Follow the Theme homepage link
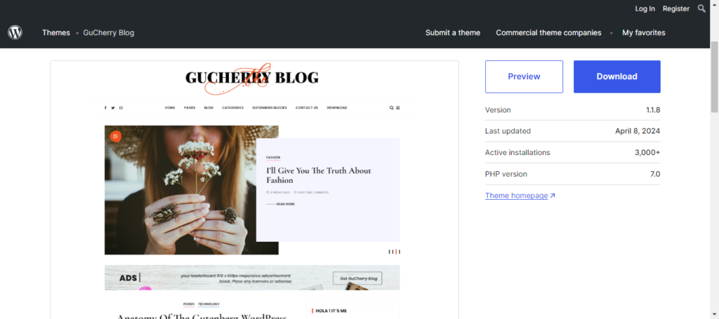 (516, 196)
